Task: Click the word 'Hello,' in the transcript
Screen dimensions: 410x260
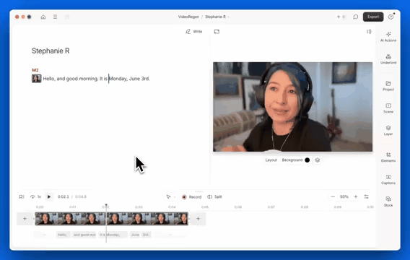Action: (x=49, y=79)
